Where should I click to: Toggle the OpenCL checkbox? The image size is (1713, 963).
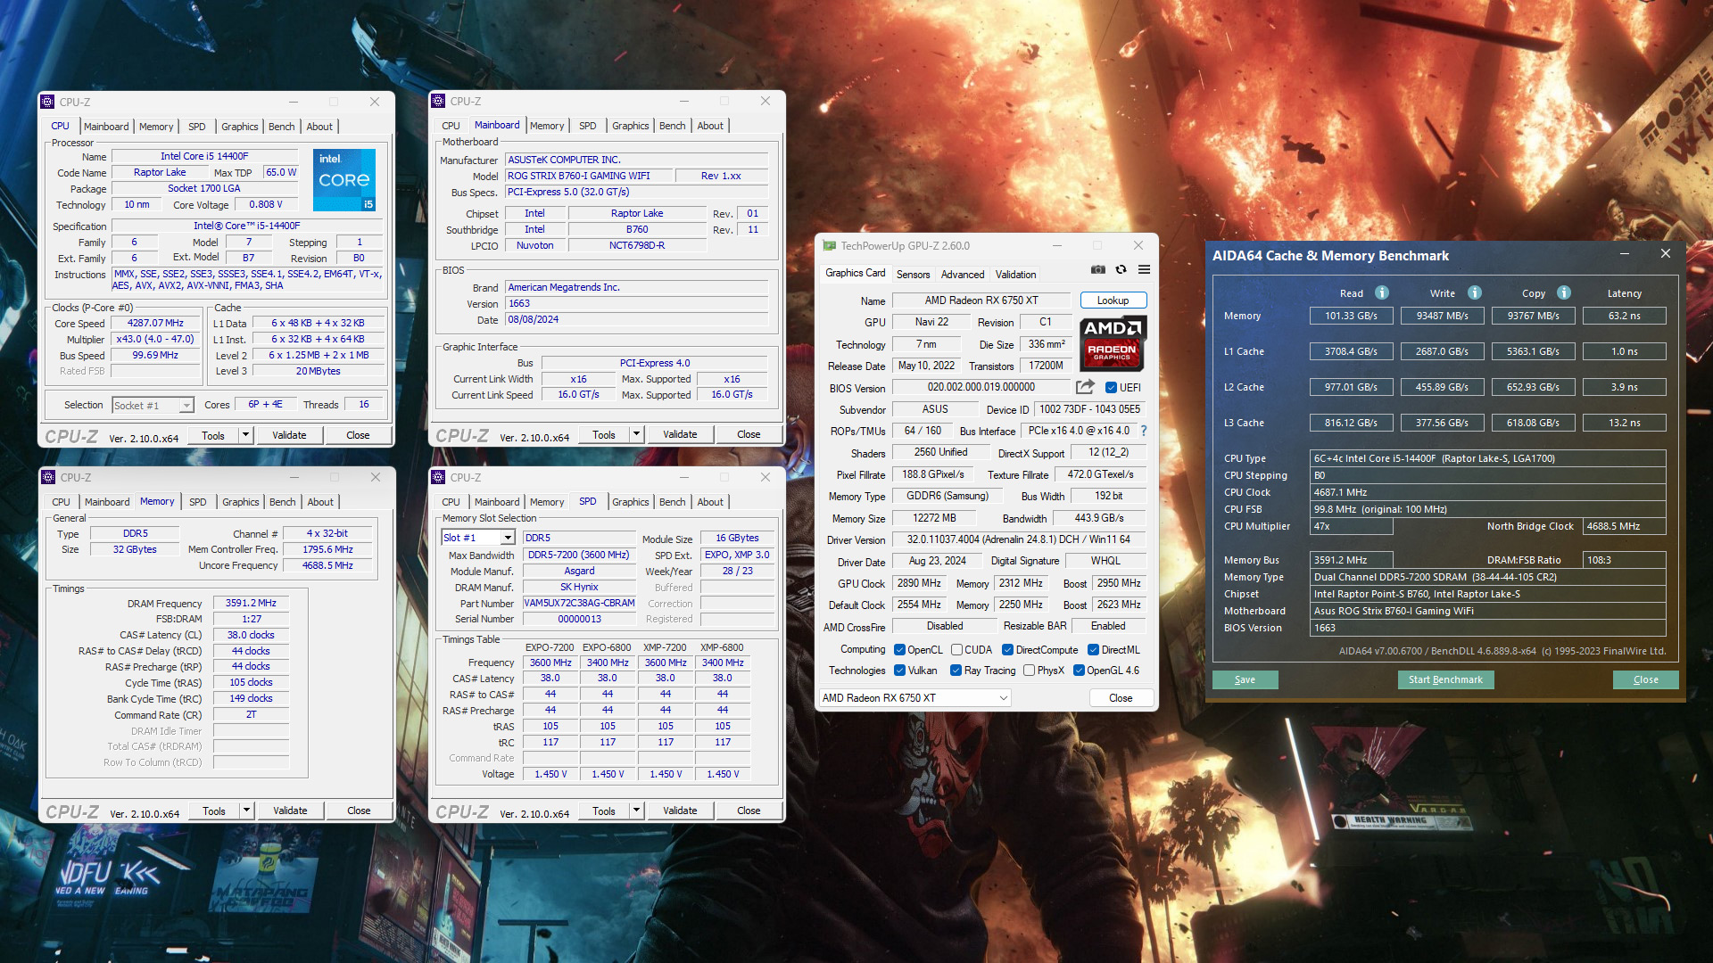click(x=900, y=650)
